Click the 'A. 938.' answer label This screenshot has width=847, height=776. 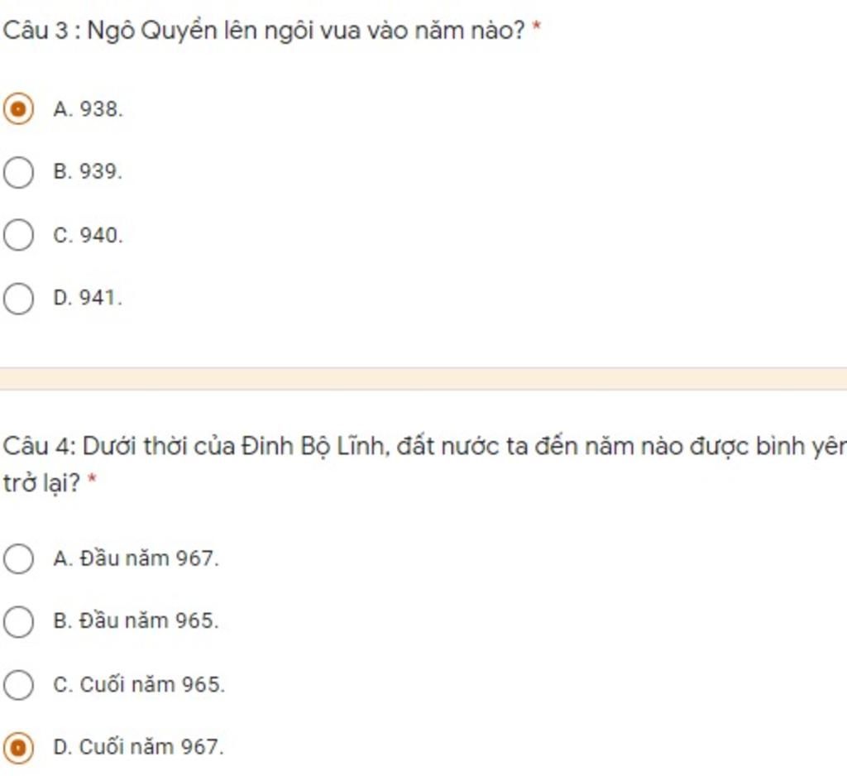(x=88, y=109)
